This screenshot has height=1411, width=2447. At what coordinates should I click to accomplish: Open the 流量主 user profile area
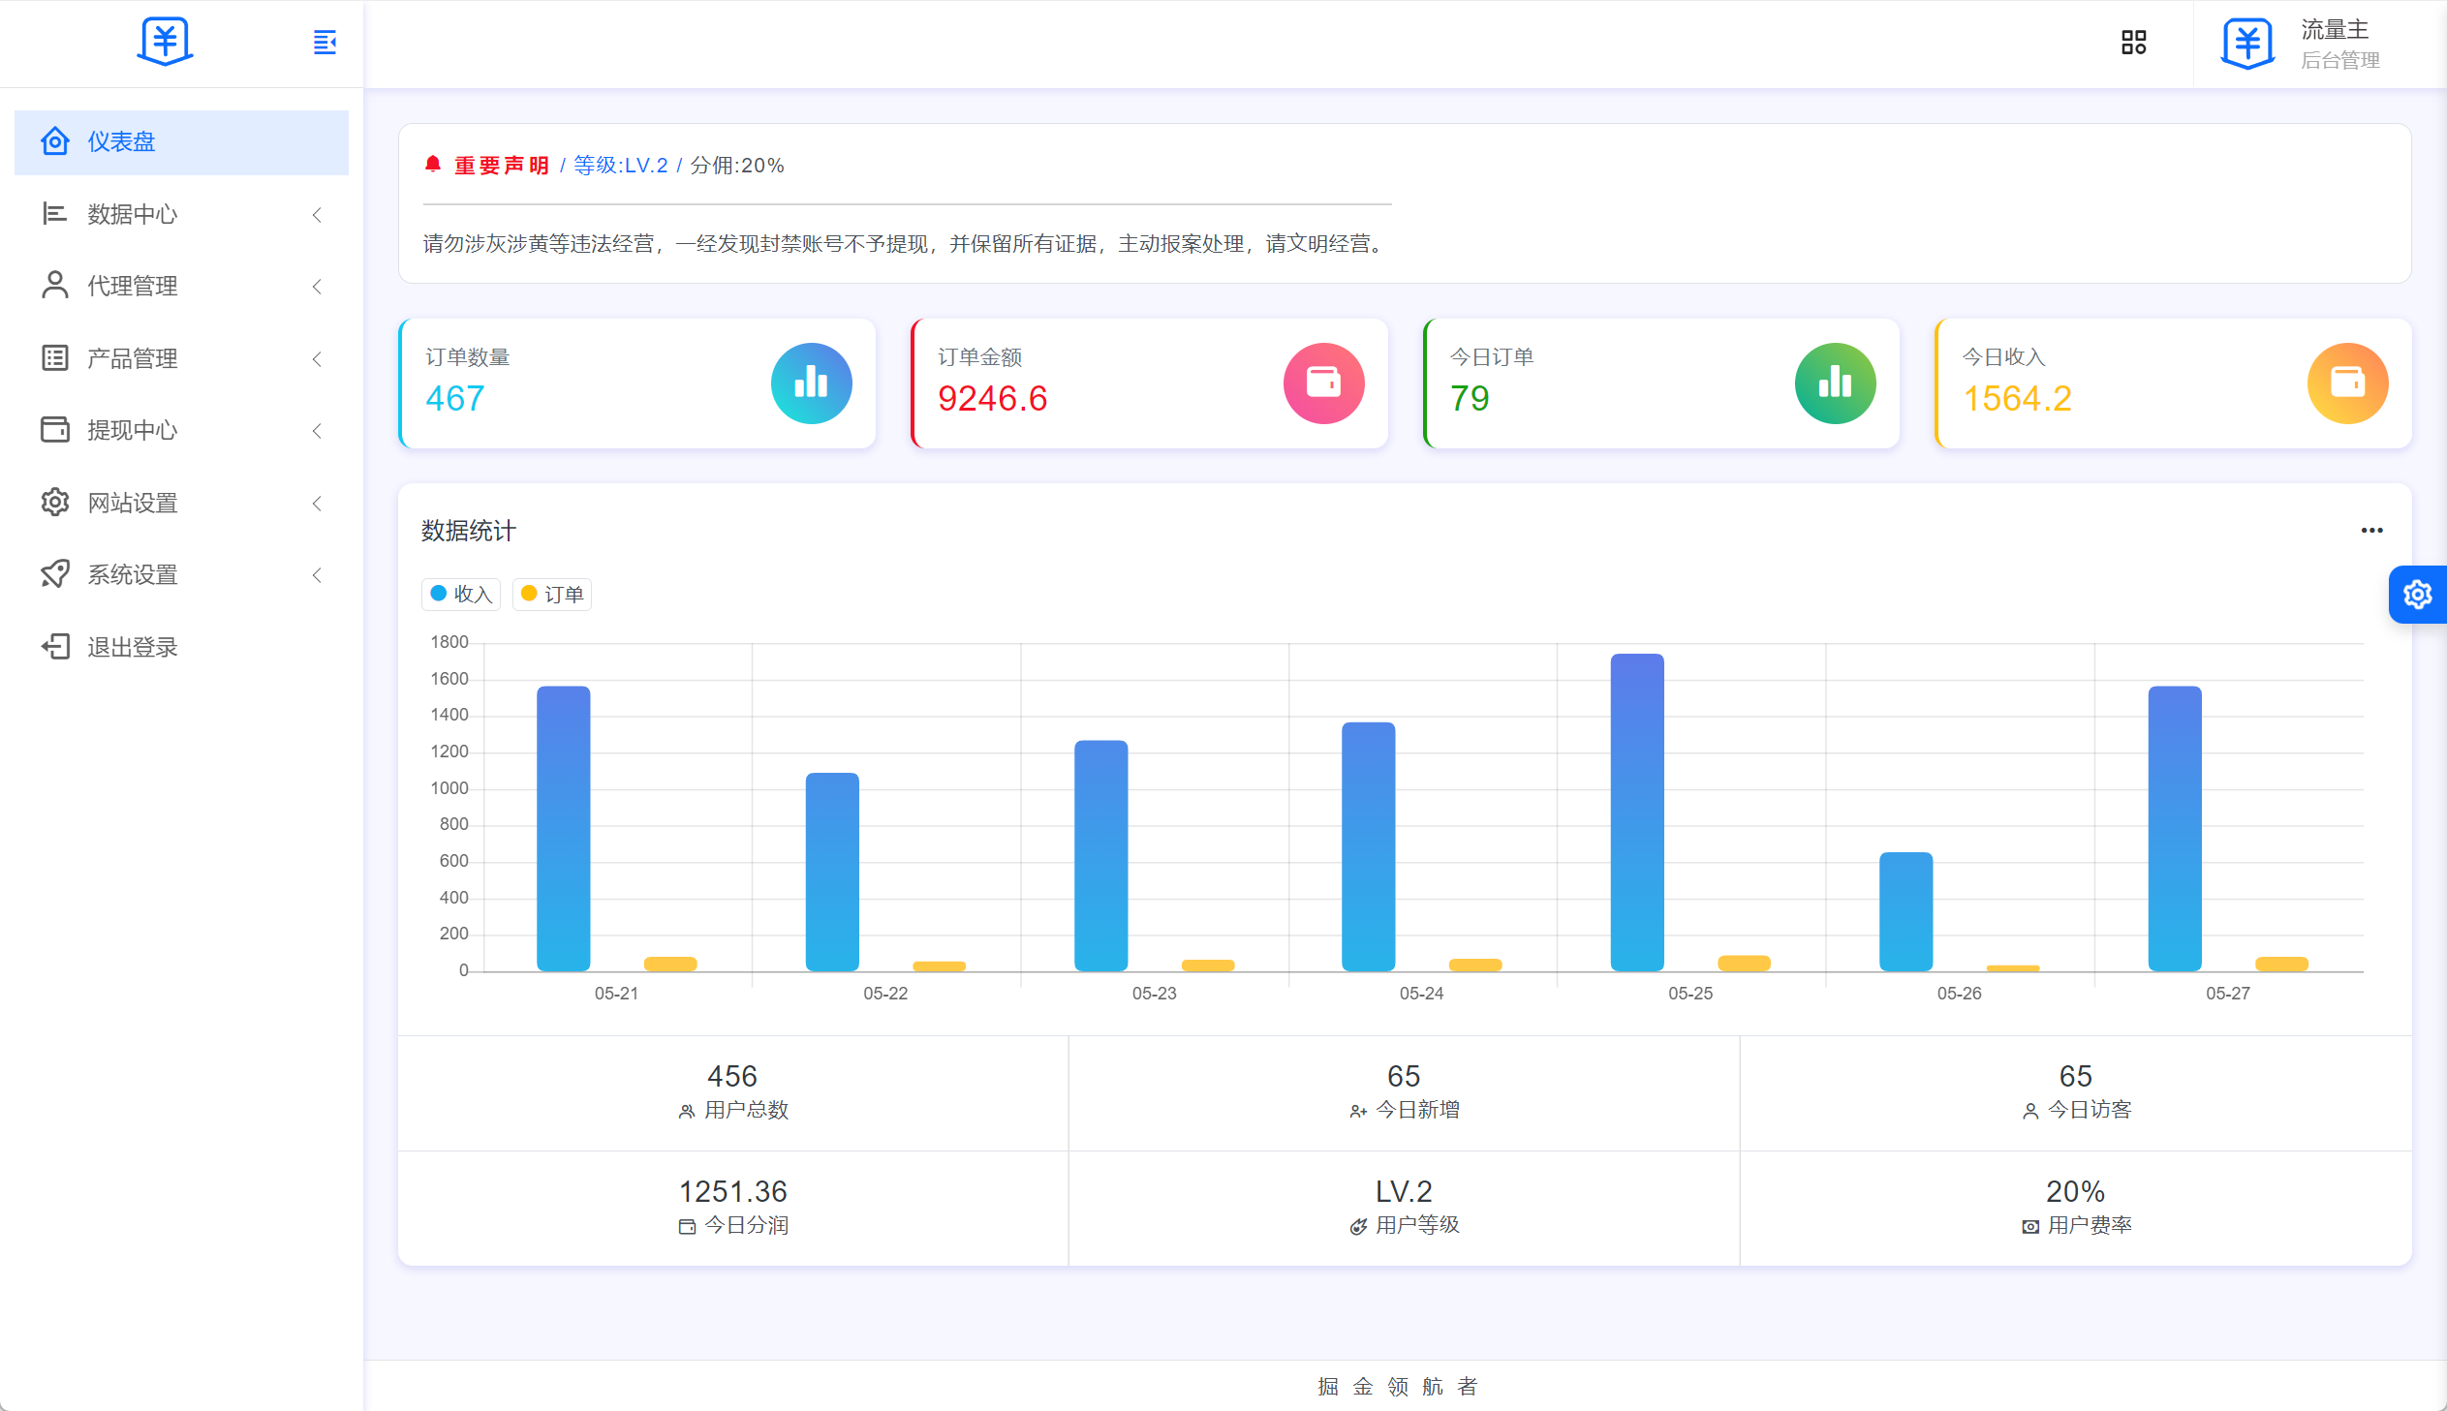click(x=2301, y=44)
